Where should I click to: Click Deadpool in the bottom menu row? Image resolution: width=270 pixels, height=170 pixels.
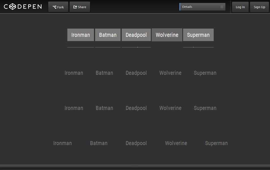[x=136, y=143]
